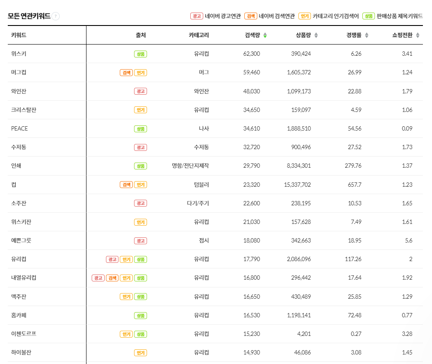Viewport: 432px width, 364px height.
Task: Open the 수저통 keyword
Action: [x=19, y=147]
